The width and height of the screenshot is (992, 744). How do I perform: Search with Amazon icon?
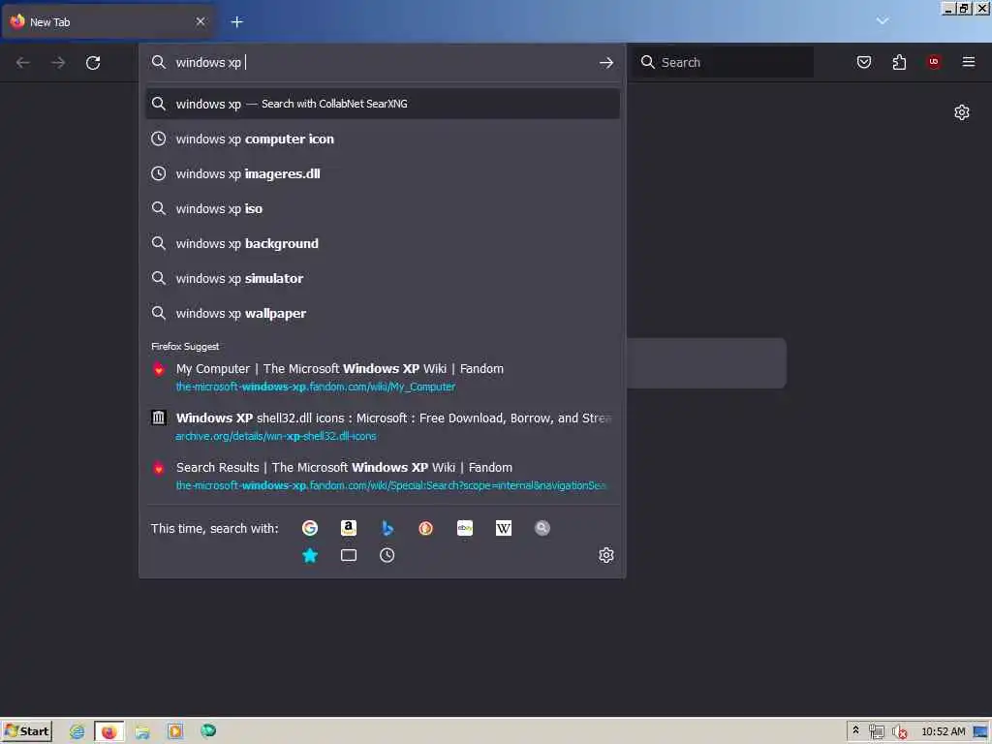coord(349,528)
